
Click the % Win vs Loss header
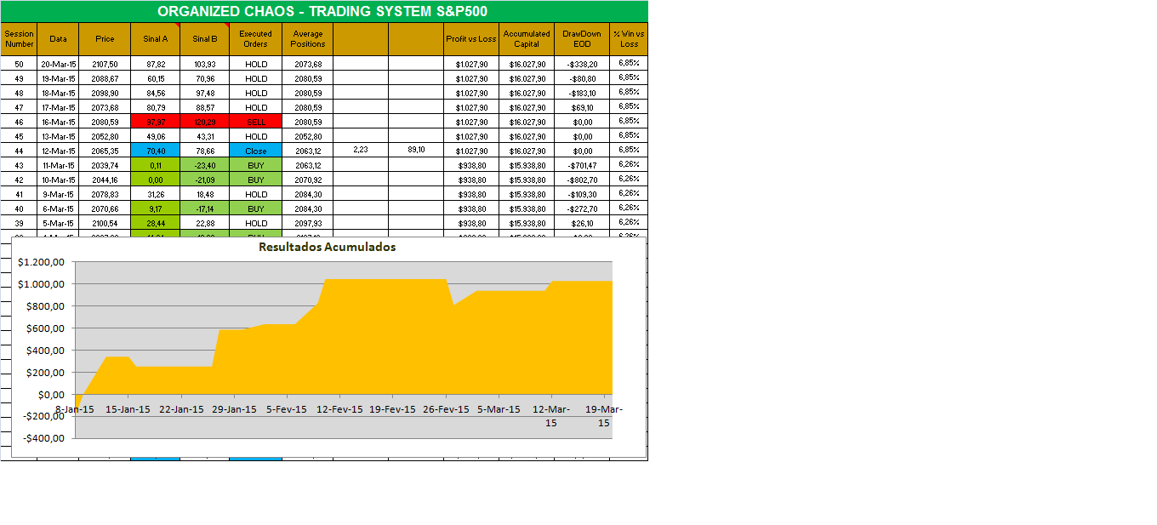pyautogui.click(x=629, y=39)
